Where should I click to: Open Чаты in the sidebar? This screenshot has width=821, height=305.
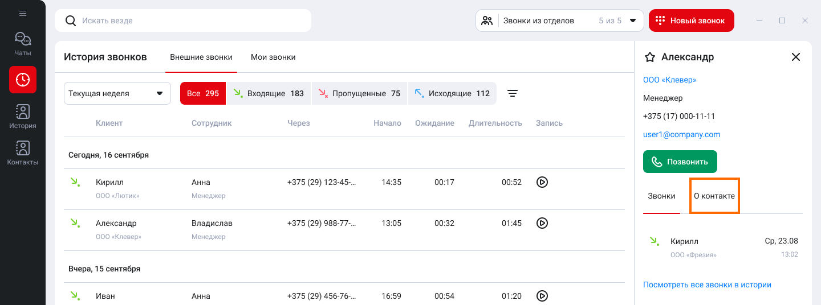coord(23,44)
